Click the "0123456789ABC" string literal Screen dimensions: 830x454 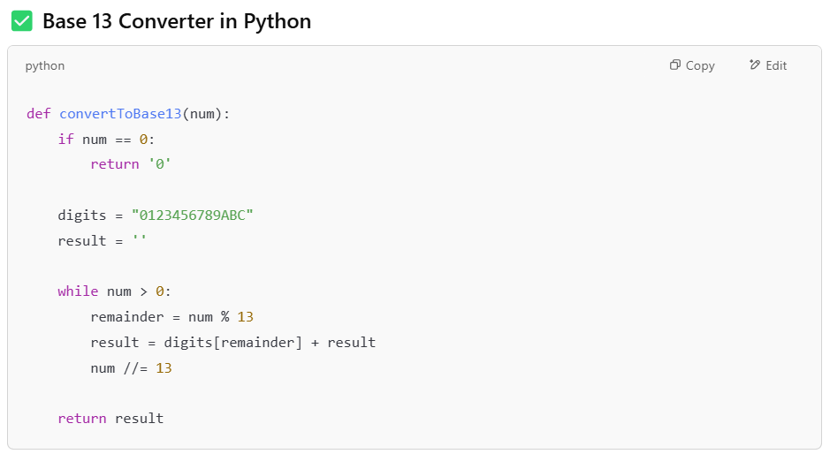pos(192,216)
